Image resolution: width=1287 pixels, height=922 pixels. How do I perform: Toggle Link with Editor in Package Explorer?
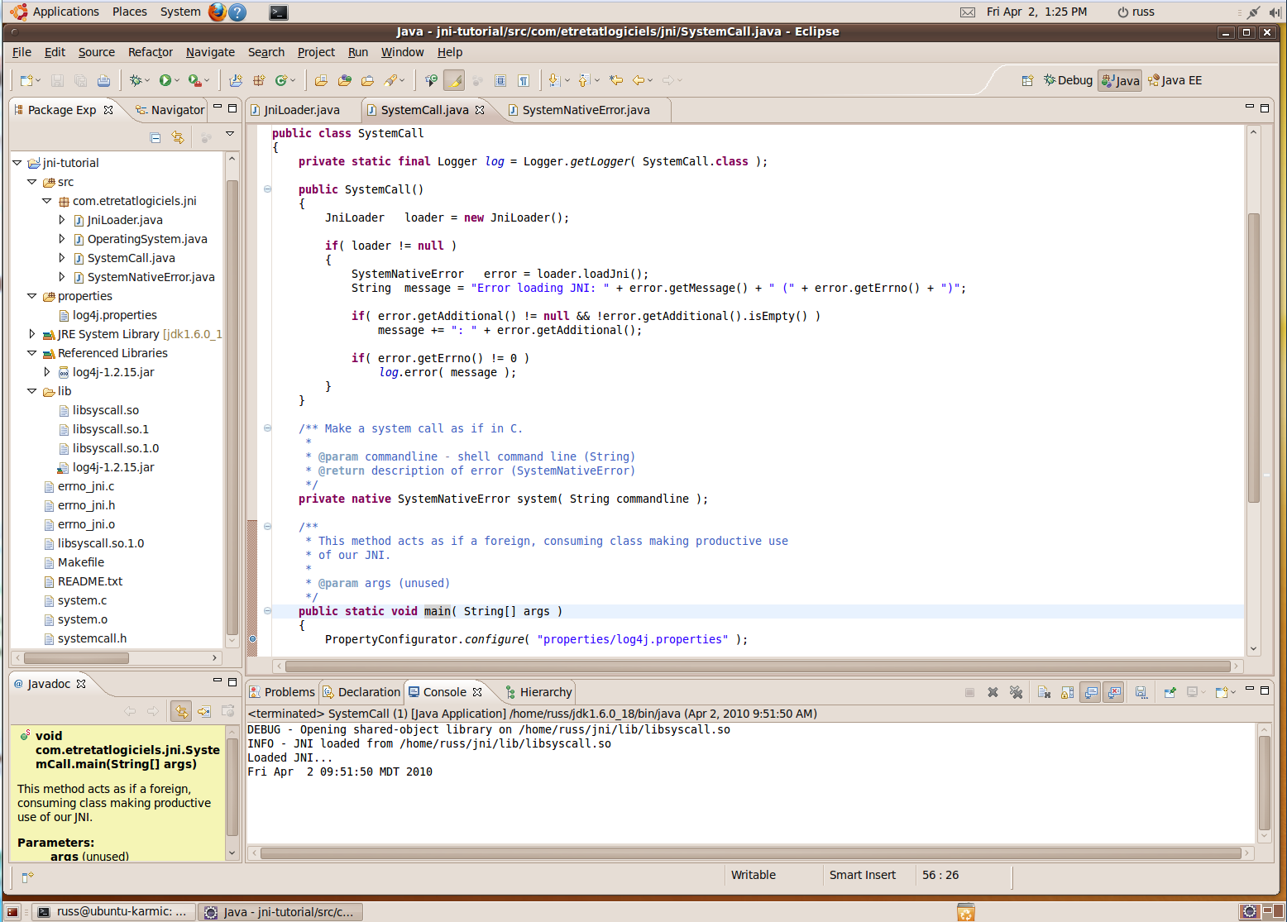coord(178,137)
